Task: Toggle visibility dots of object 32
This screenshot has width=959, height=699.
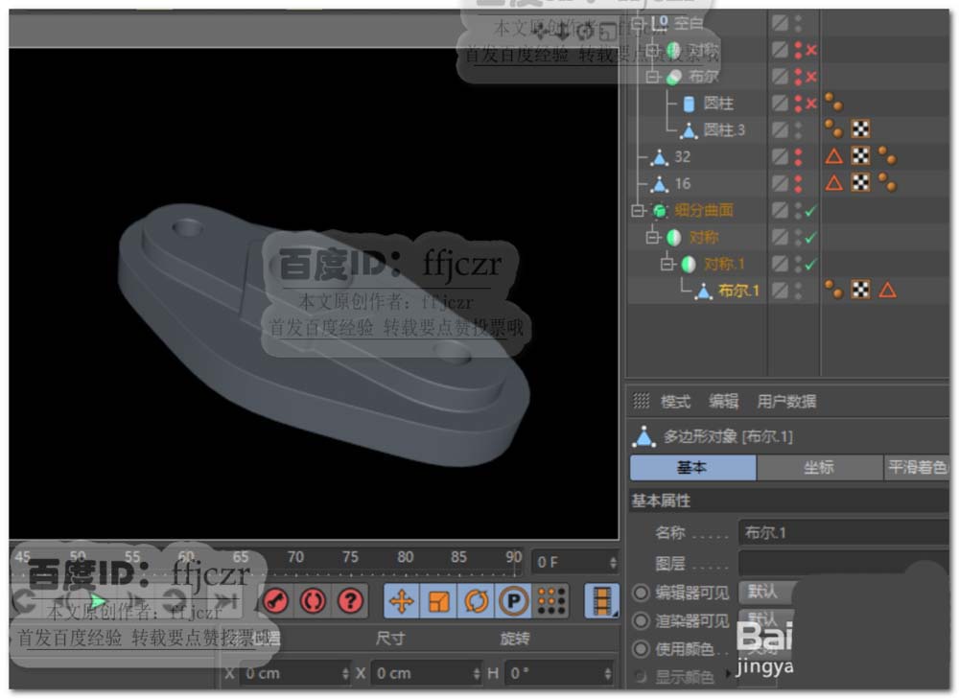Action: coord(798,156)
